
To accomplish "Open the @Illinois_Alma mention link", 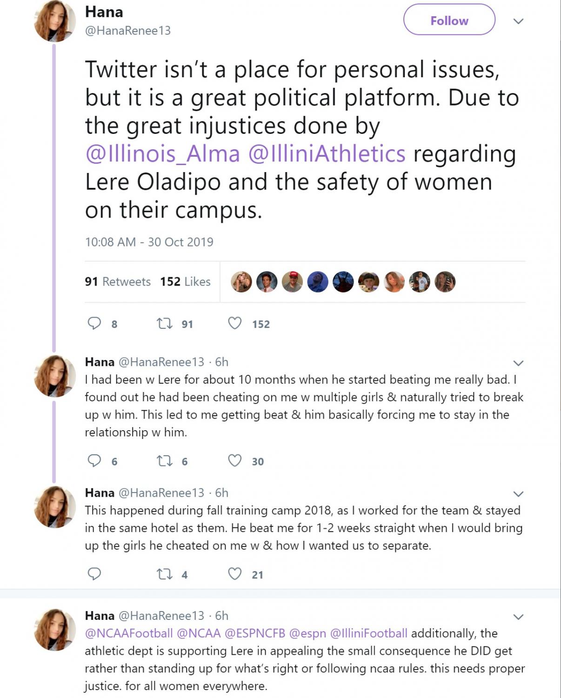I will tap(163, 154).
